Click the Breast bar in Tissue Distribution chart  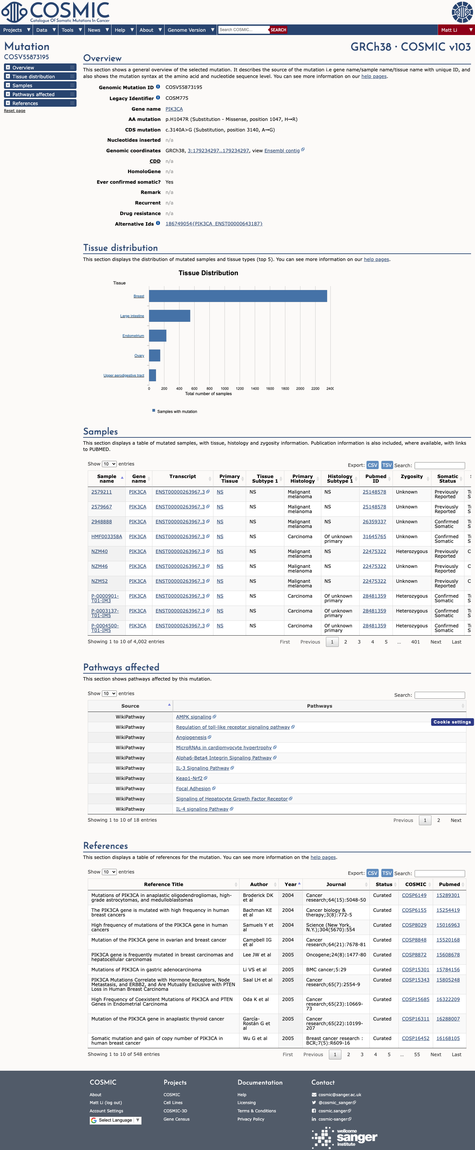238,296
